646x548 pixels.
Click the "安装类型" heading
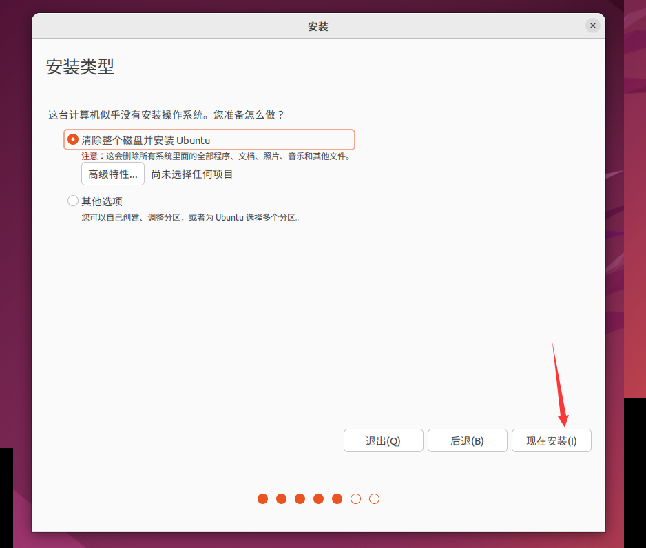(x=80, y=66)
